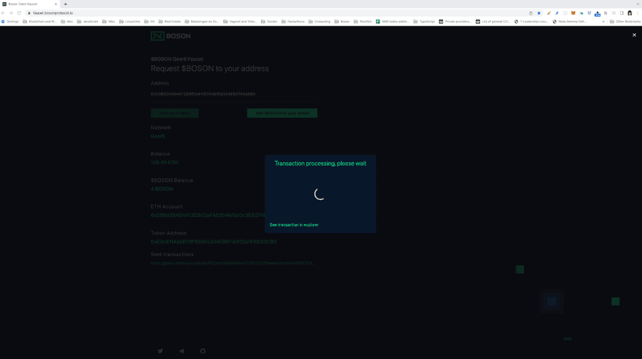Viewport: 642px width, 359px height.
Task: Open the GitHub icon in the footer
Action: click(x=203, y=351)
